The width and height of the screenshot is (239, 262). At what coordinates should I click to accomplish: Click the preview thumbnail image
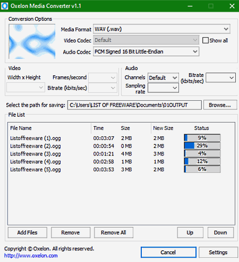point(32,41)
